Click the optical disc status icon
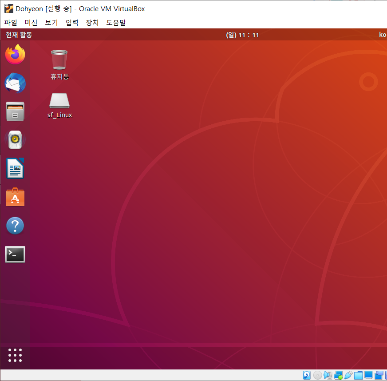This screenshot has height=381, width=387. point(317,375)
